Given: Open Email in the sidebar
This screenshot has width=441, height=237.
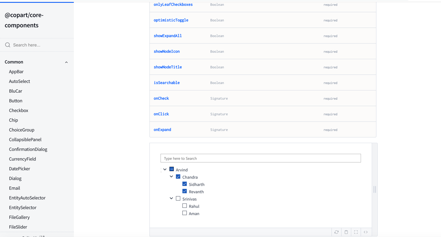Looking at the screenshot, I should click(x=14, y=188).
